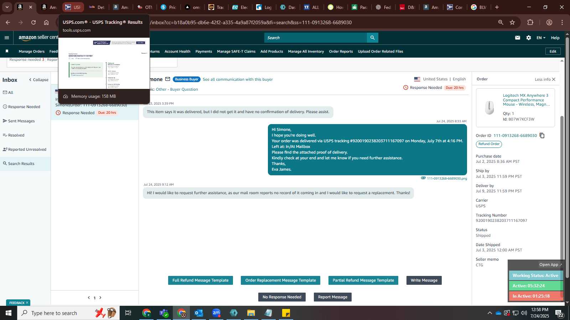Open the mail envelope icon in header
Viewport: 570px width, 320px height.
coord(518,38)
